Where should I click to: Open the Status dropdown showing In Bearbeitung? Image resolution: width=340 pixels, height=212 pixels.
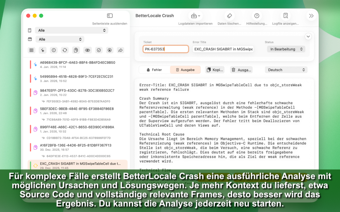(x=286, y=49)
